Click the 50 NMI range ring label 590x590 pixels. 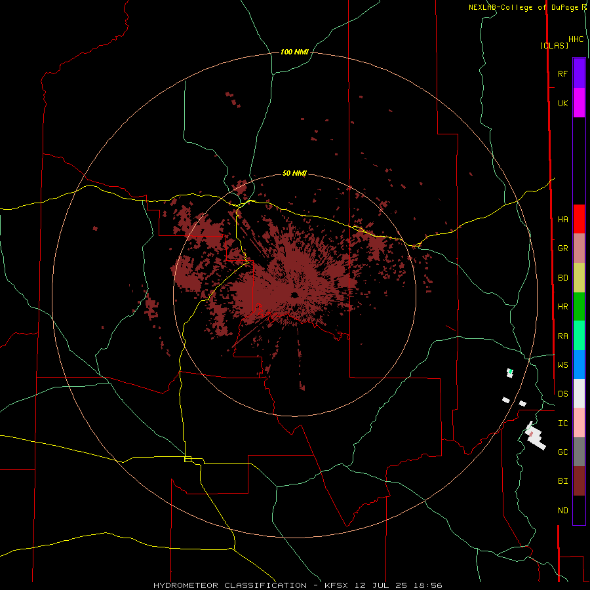(294, 174)
